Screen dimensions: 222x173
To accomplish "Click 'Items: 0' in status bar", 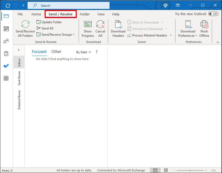I will [x=7, y=170].
